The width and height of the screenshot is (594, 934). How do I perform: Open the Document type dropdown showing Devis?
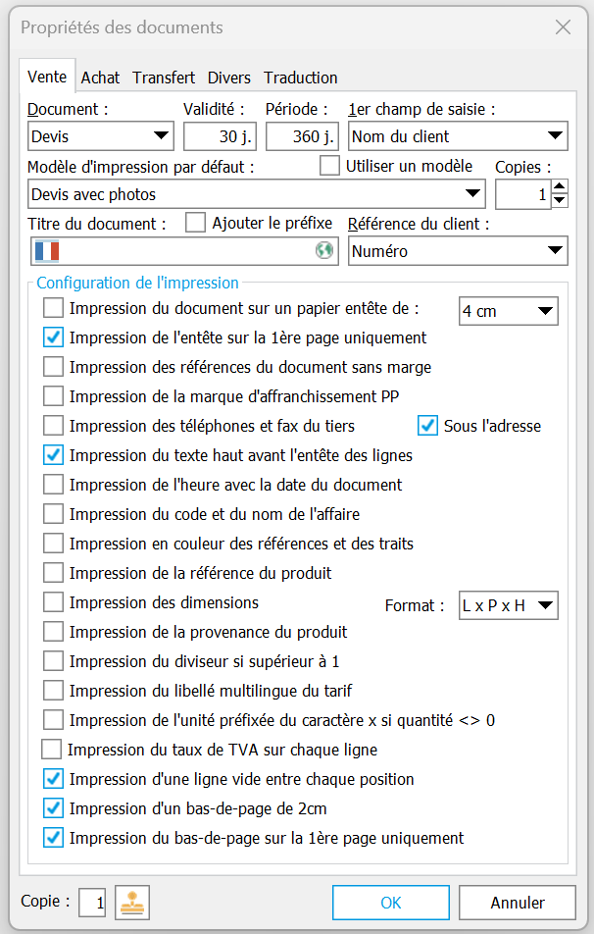(x=101, y=136)
